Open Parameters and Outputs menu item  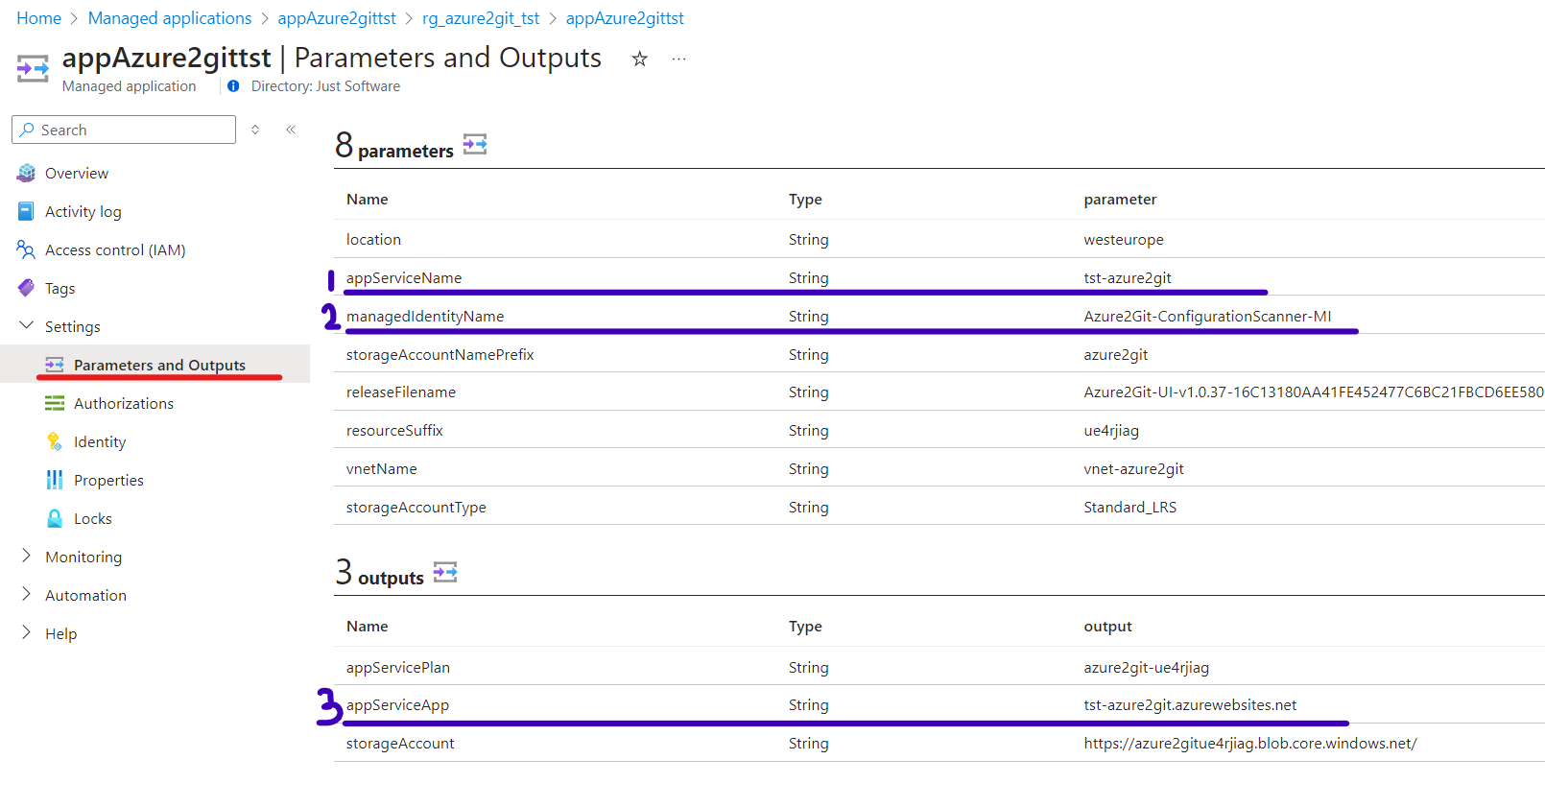pos(159,365)
